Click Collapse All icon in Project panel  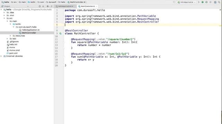click(43, 6)
